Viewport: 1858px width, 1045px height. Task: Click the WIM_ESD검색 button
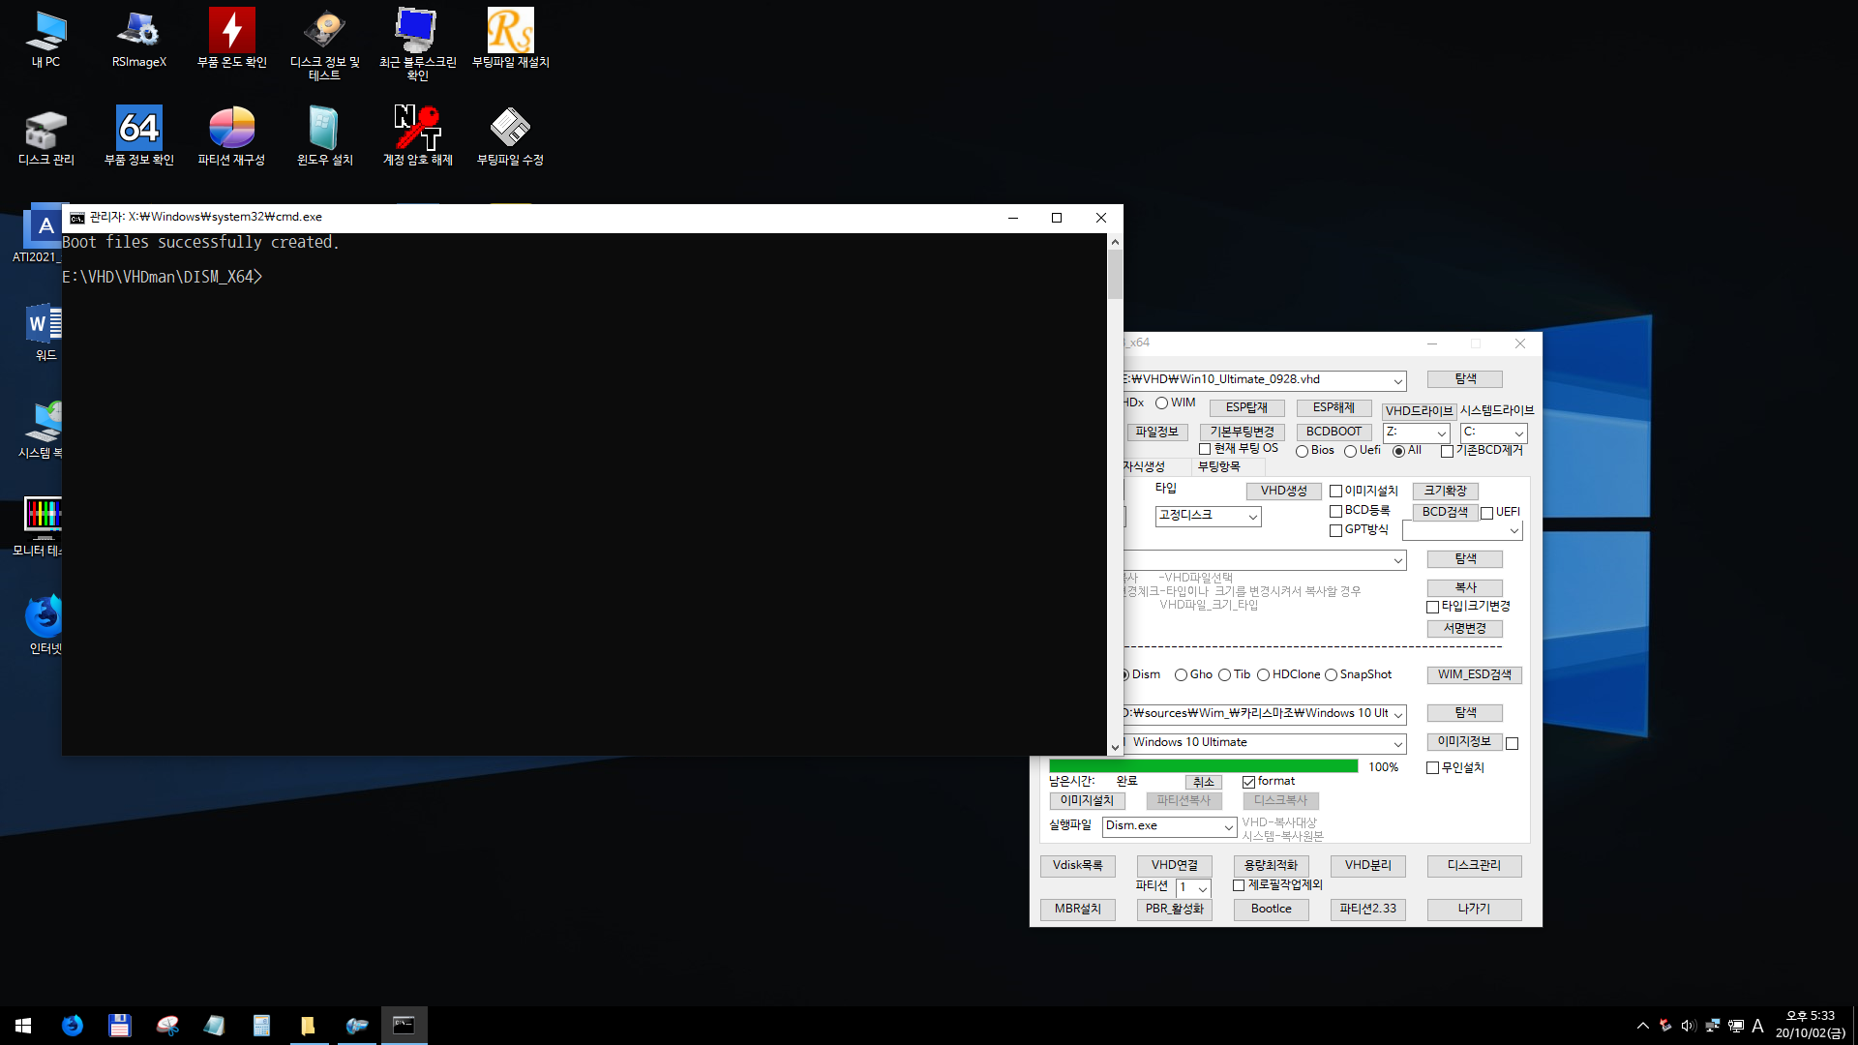1474,675
